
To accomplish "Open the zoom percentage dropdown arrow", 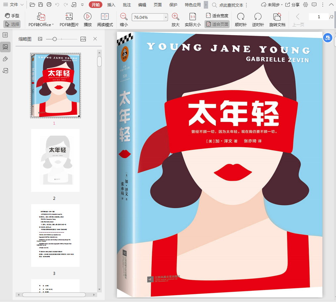I will point(166,17).
